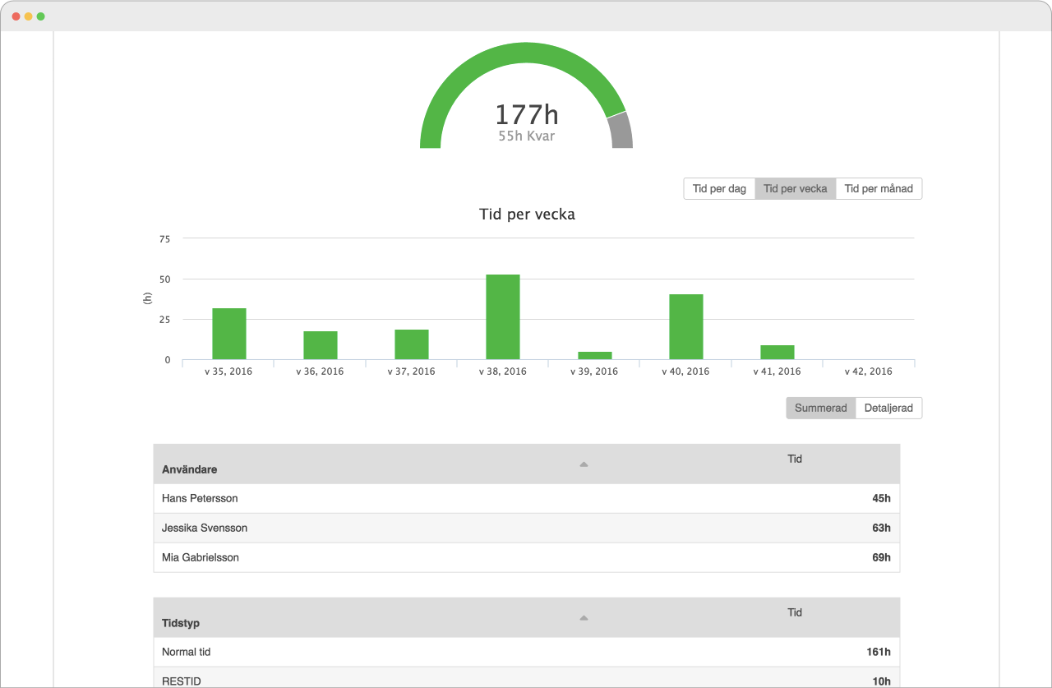This screenshot has height=688, width=1052.
Task: Click the sort arrow in Användare header
Action: [584, 464]
